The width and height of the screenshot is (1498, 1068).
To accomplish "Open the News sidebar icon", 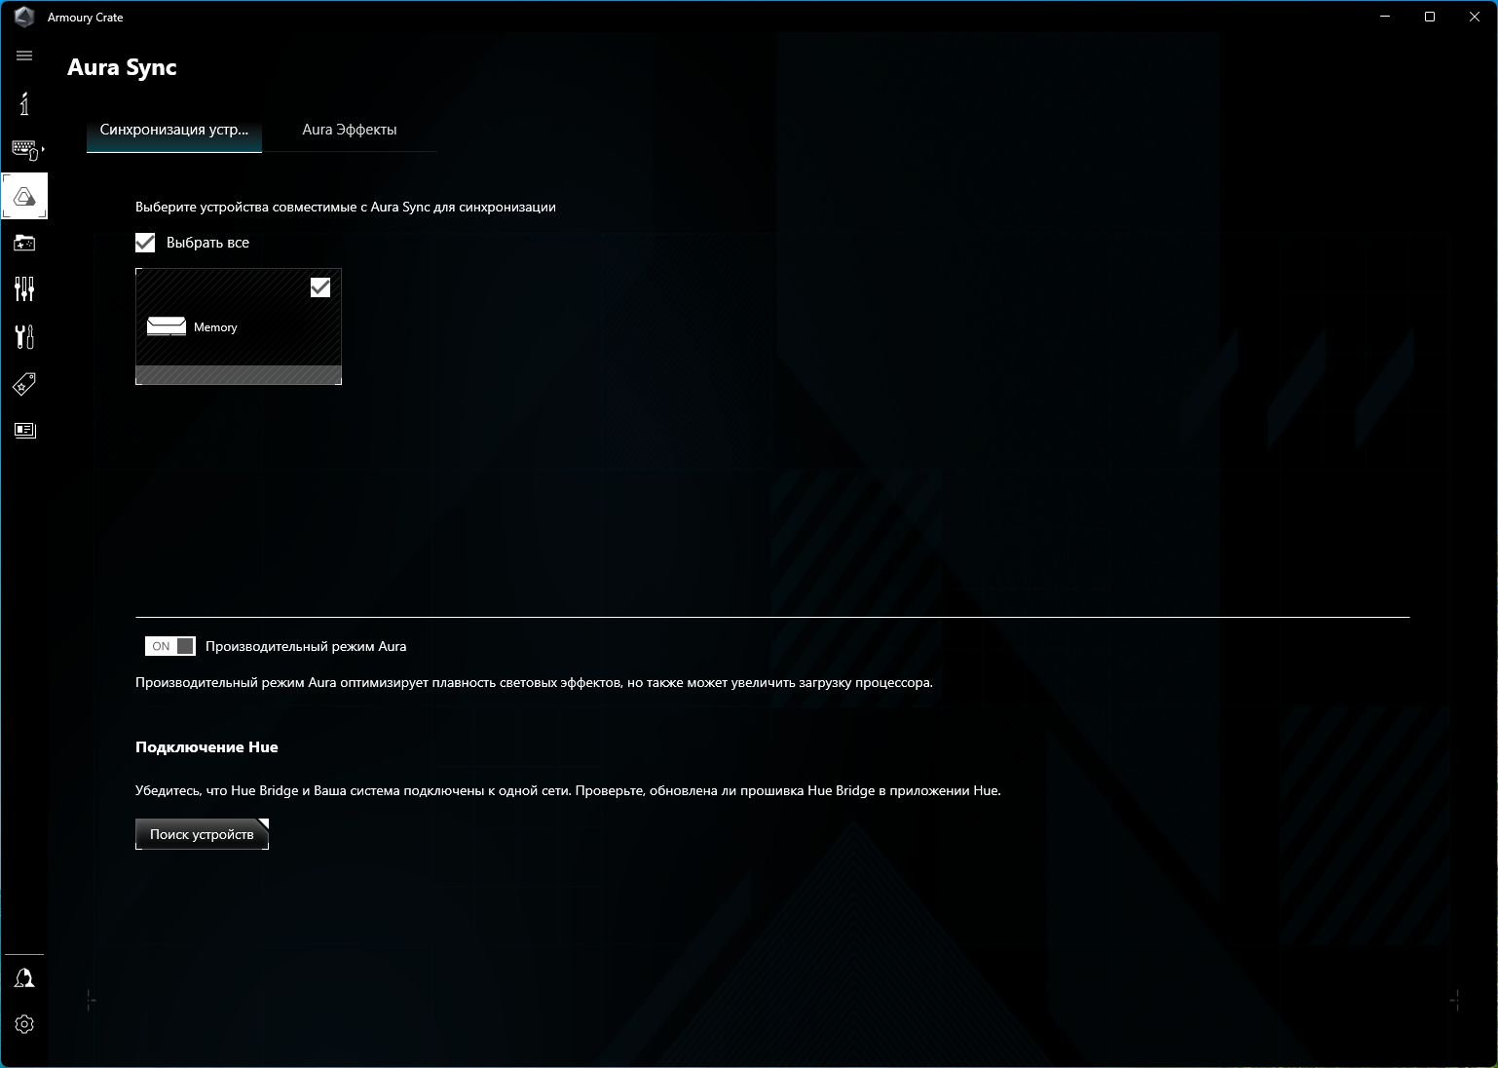I will [x=24, y=430].
